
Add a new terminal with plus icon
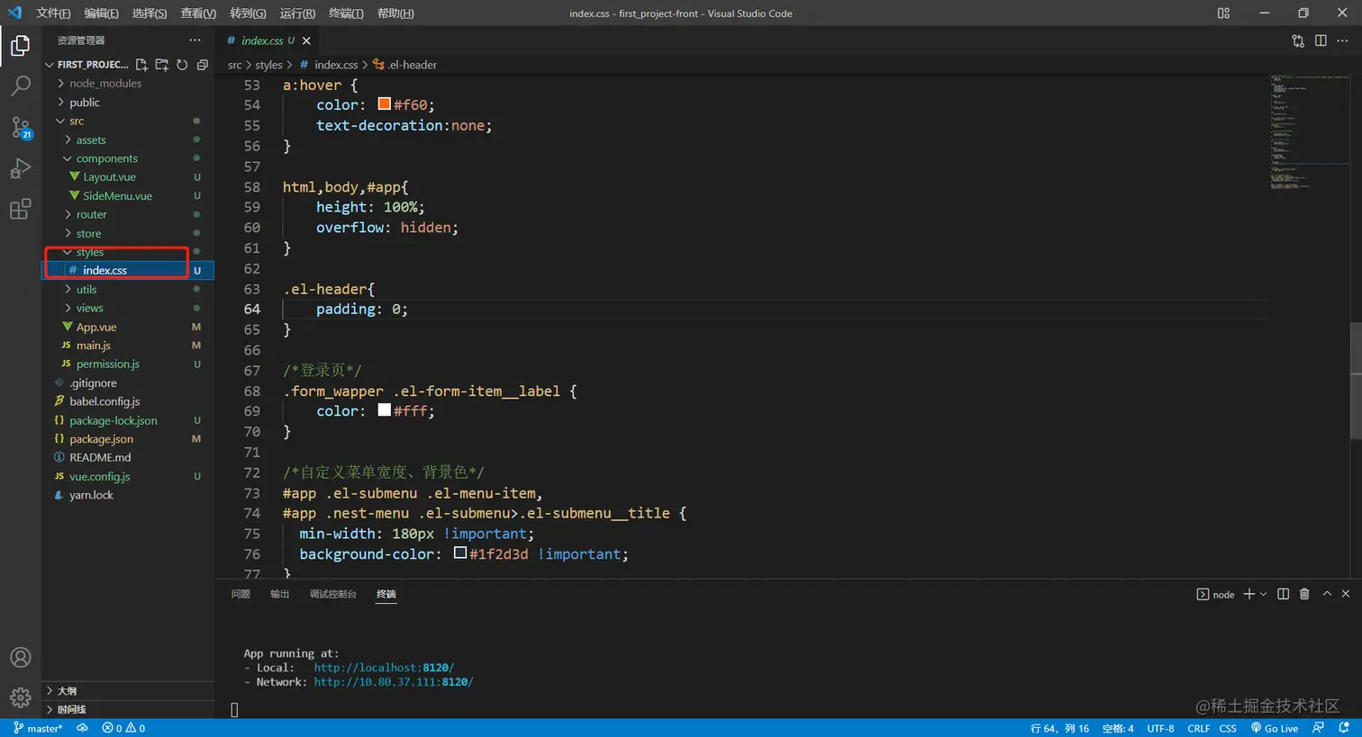(x=1249, y=594)
